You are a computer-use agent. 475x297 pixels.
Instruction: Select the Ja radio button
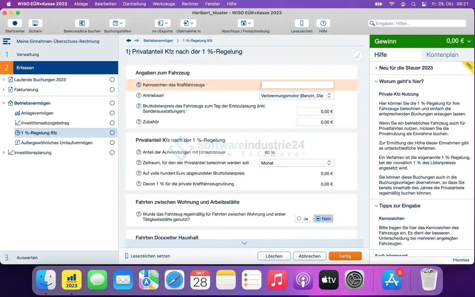[x=299, y=219]
